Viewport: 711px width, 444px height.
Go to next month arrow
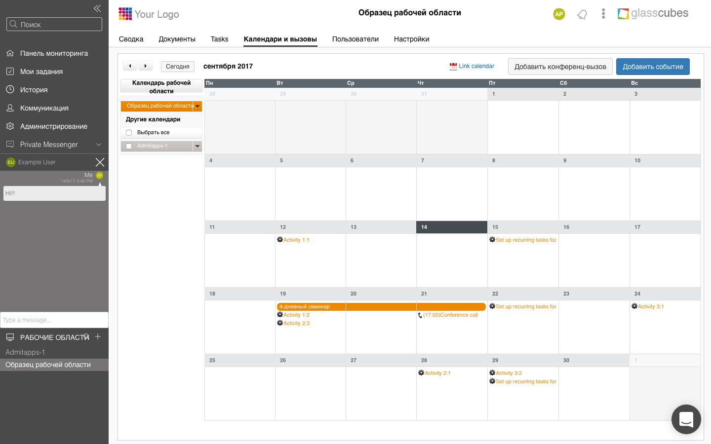click(x=145, y=66)
